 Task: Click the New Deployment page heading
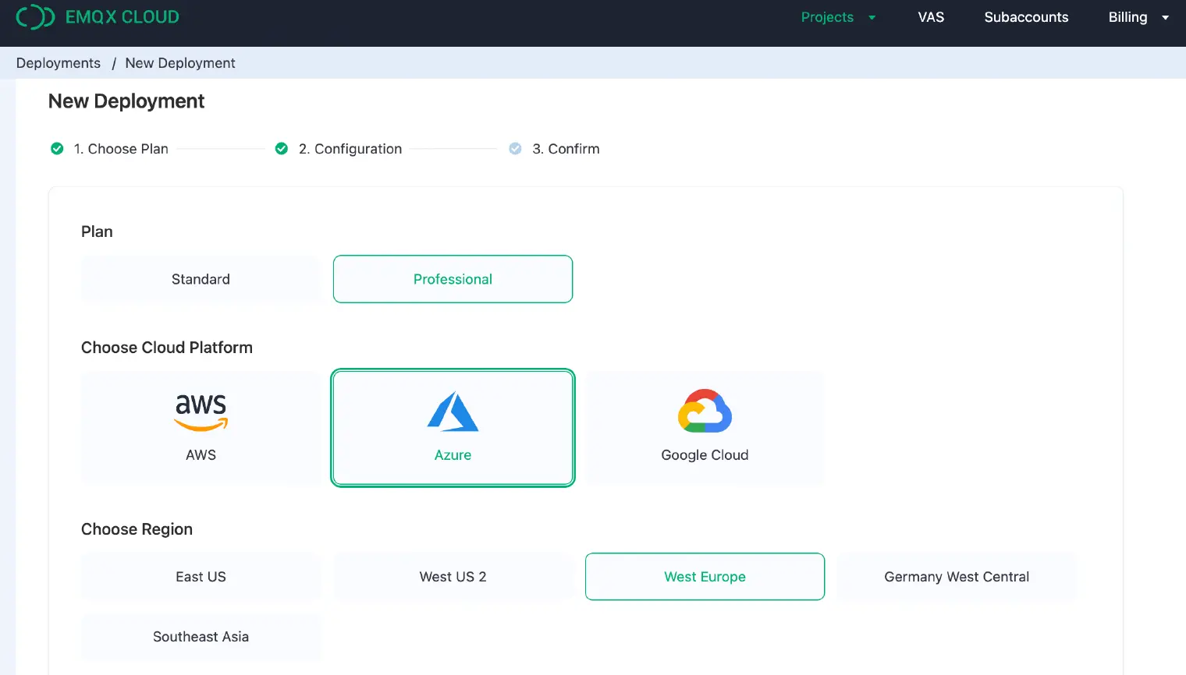126,101
